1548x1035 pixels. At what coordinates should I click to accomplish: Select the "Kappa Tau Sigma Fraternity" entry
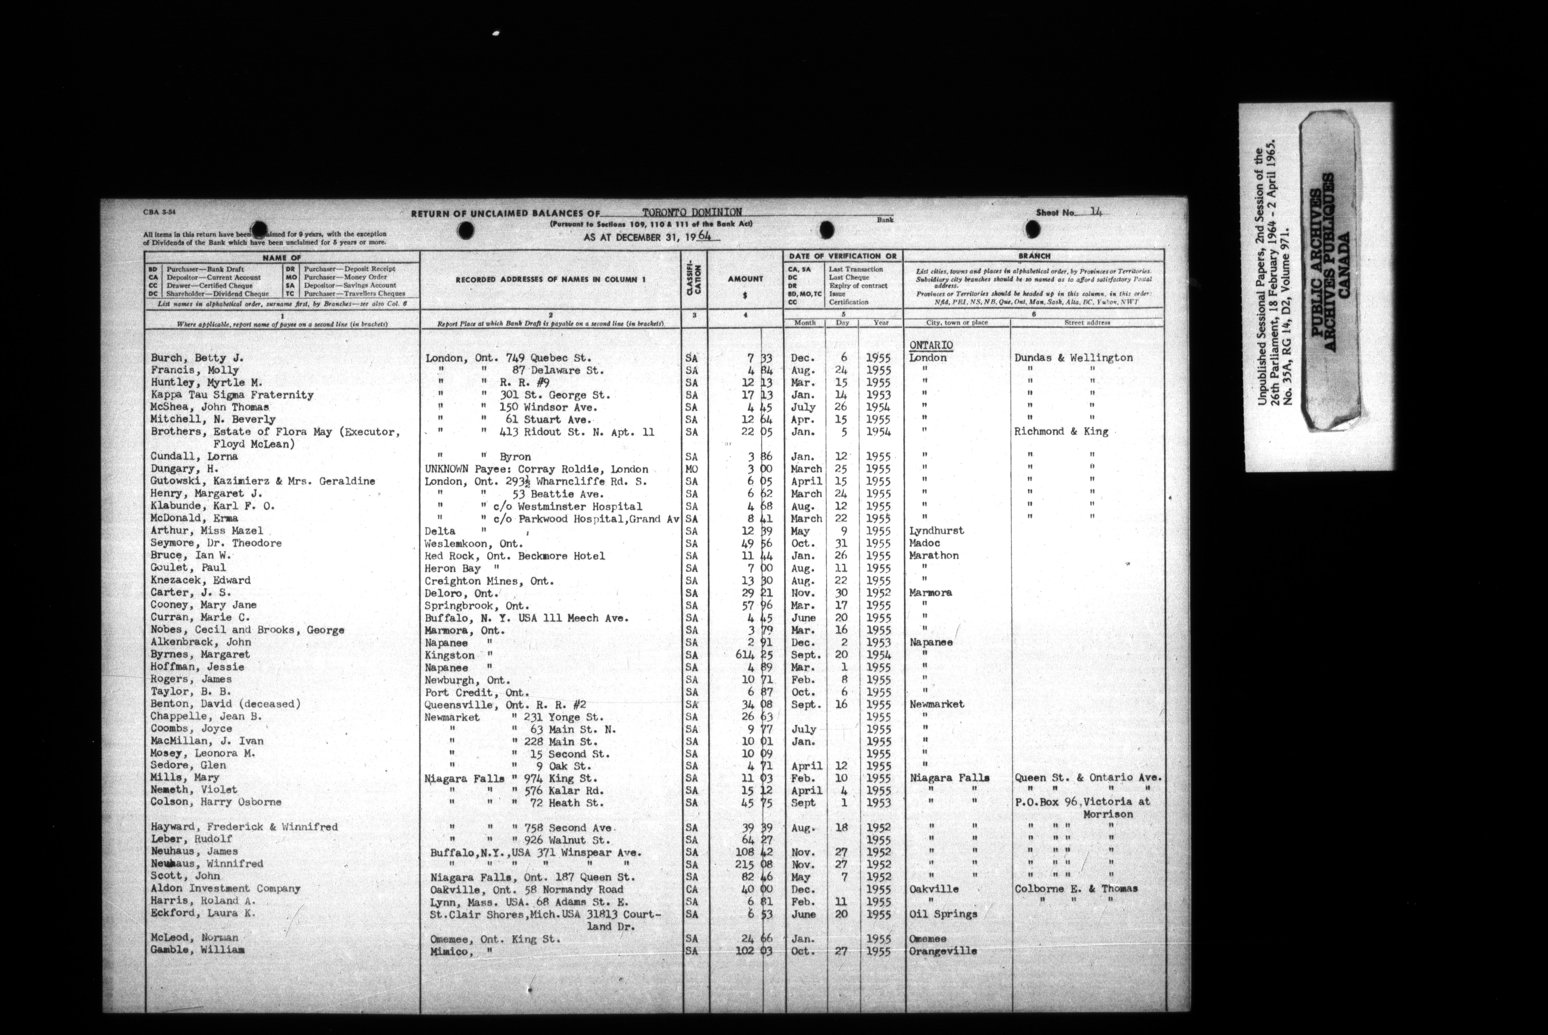pos(232,395)
